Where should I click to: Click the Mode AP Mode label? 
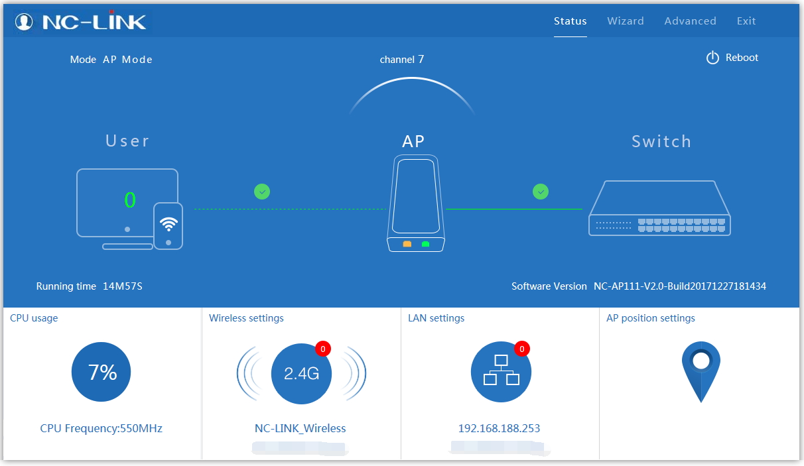pyautogui.click(x=111, y=60)
